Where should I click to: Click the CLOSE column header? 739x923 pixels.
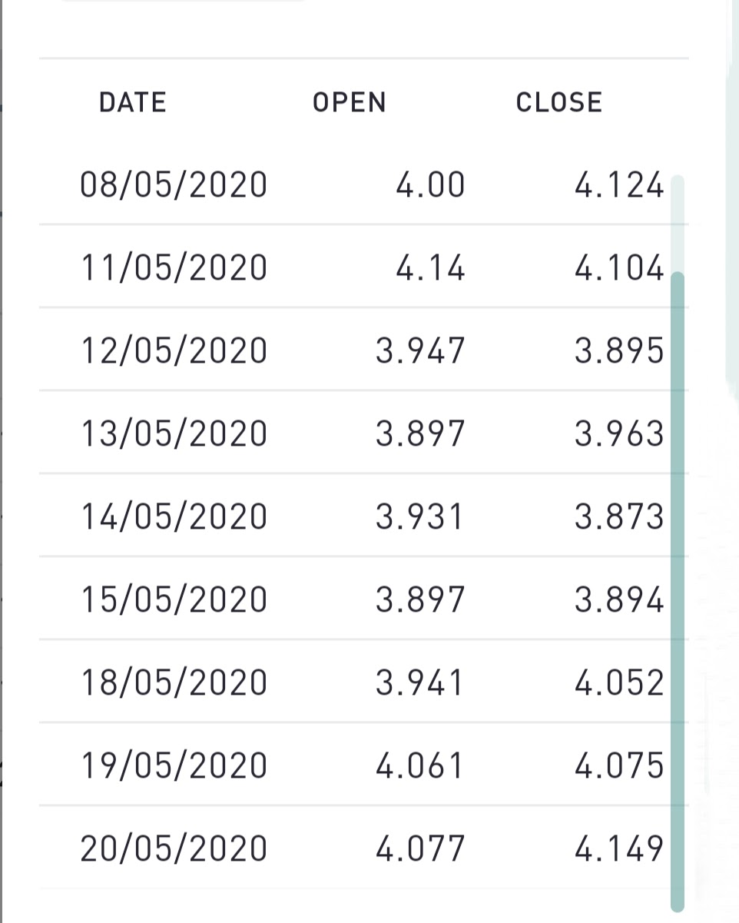[558, 103]
